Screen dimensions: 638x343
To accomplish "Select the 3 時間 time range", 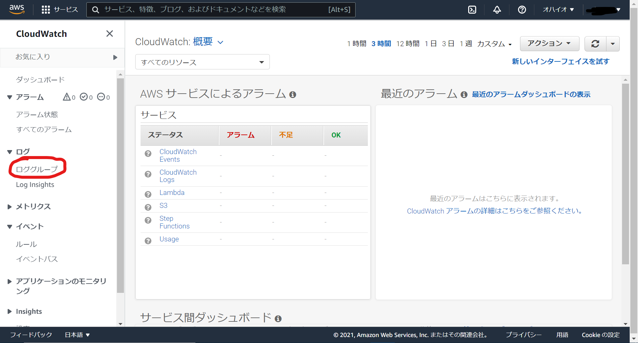I will [x=381, y=44].
